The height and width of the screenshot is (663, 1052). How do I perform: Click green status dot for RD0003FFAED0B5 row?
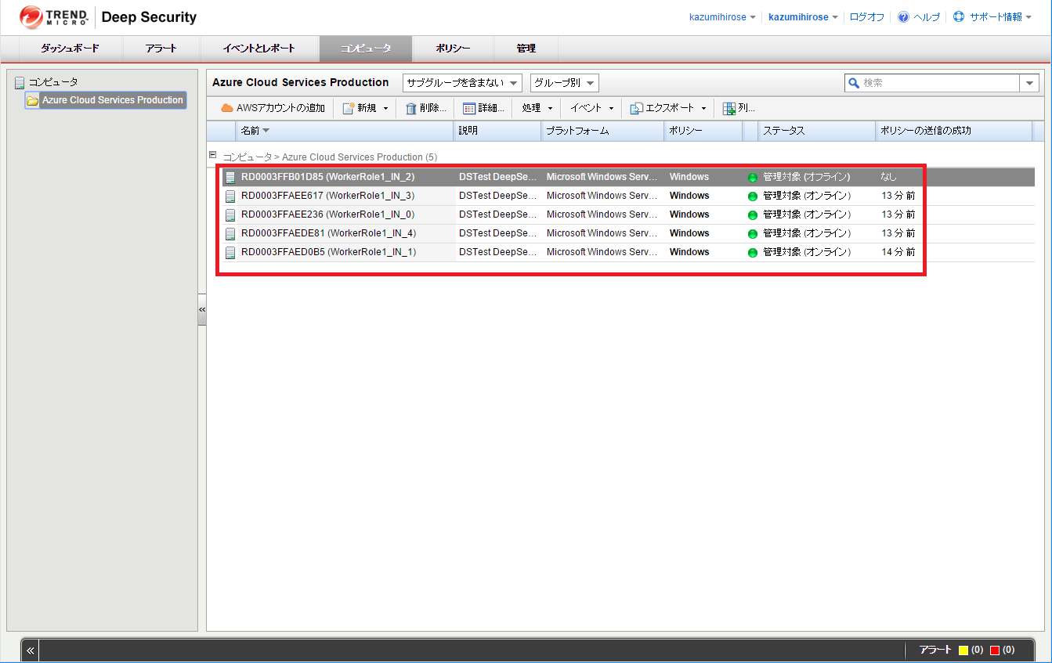pos(753,253)
